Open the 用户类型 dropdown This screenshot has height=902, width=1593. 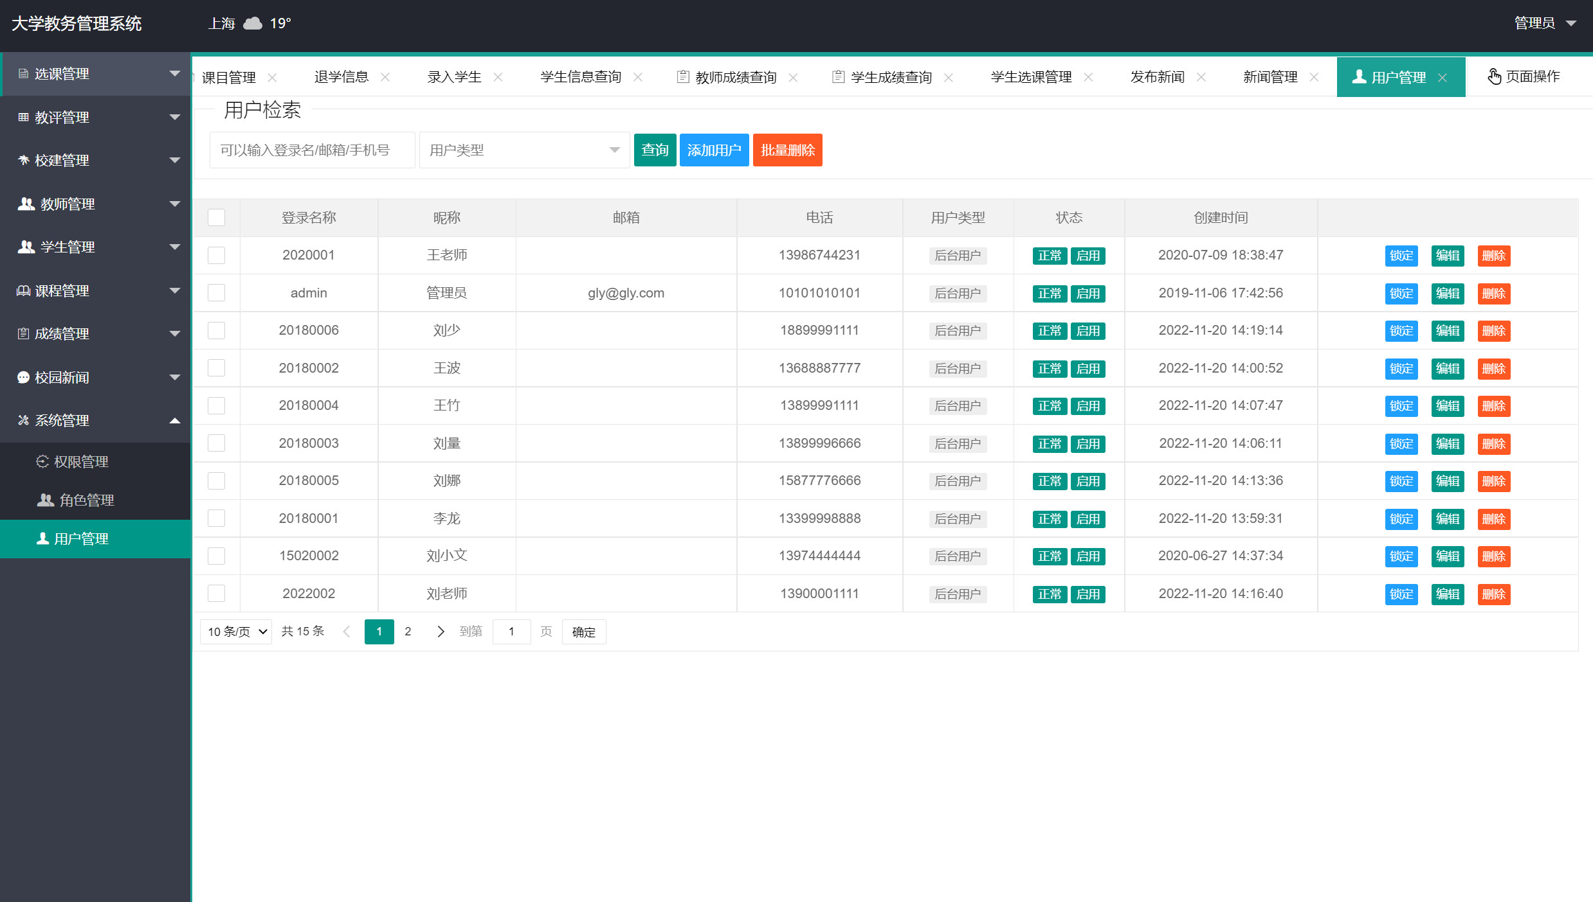pyautogui.click(x=523, y=150)
